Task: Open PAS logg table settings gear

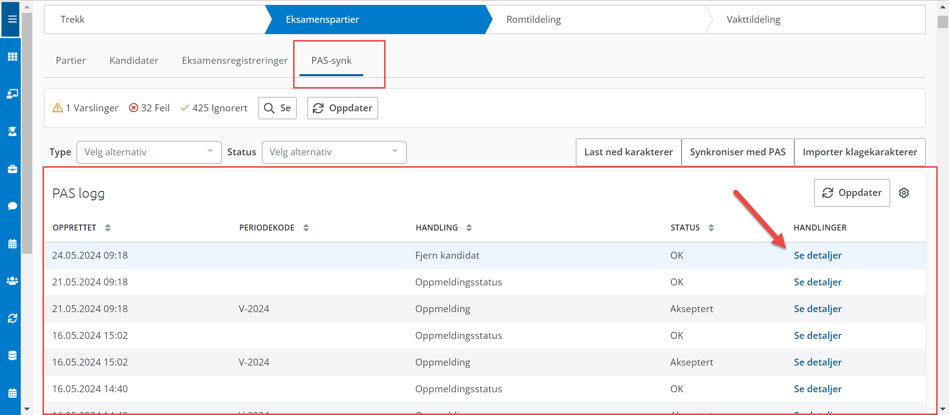Action: (x=904, y=193)
